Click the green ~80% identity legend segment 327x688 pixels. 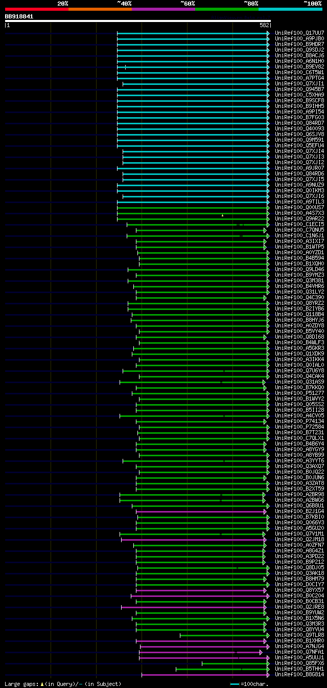coord(226,9)
